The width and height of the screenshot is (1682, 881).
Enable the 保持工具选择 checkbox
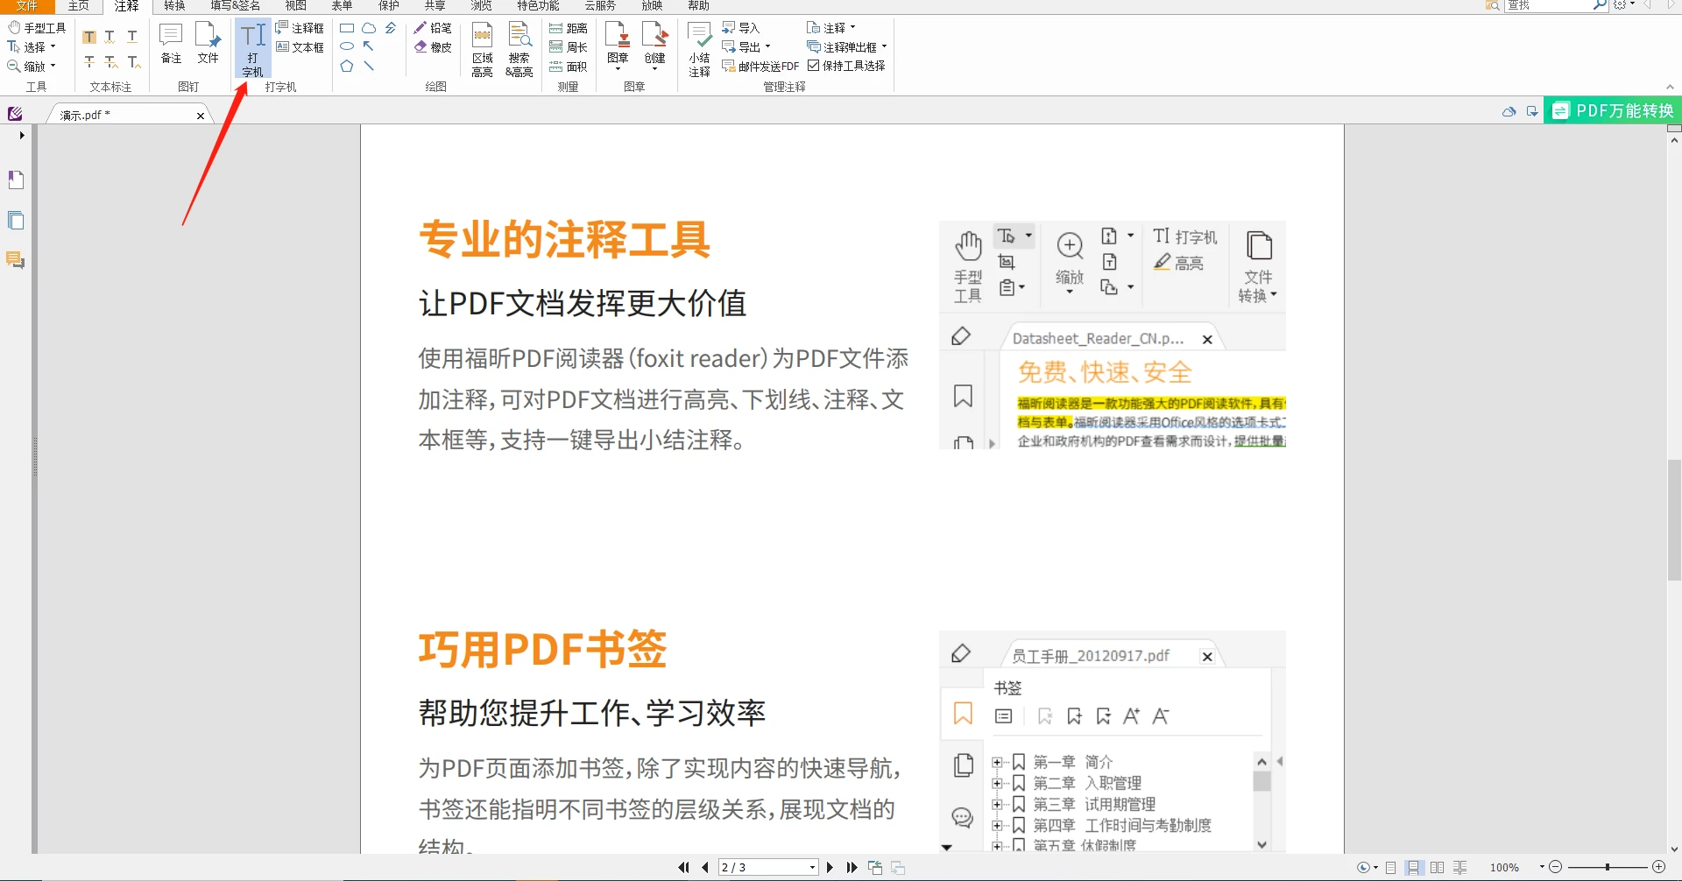[816, 65]
